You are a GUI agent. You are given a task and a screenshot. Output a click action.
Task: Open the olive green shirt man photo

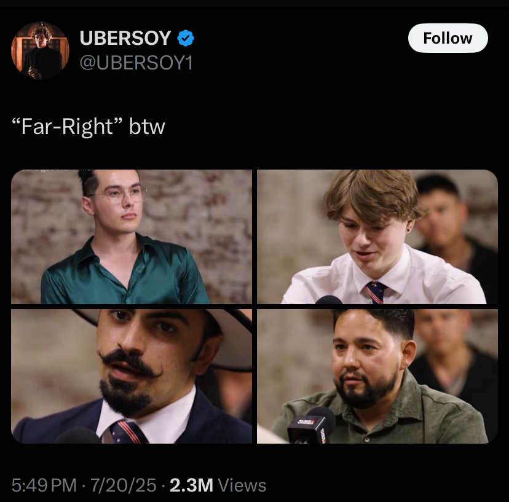pos(377,376)
